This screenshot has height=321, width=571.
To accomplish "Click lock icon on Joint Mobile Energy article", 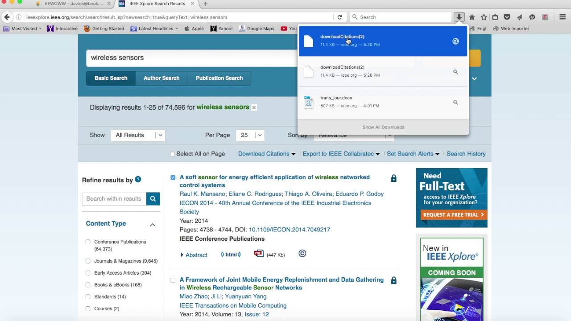I will [393, 280].
